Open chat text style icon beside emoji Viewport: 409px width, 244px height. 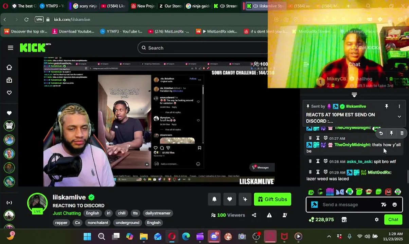(384, 205)
